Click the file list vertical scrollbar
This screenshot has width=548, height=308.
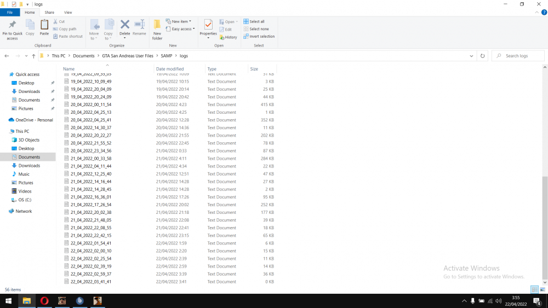[x=545, y=226]
